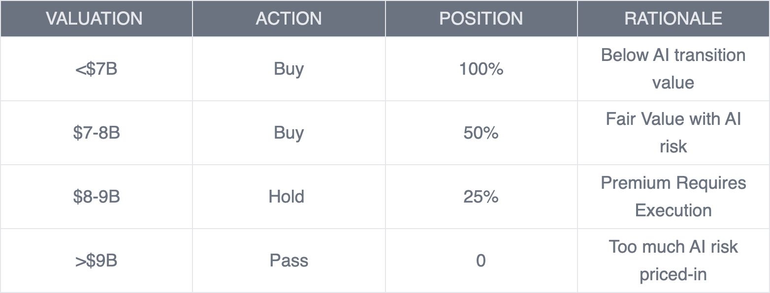Select the $8-9B valuation cell
This screenshot has height=293, width=770.
[96, 197]
